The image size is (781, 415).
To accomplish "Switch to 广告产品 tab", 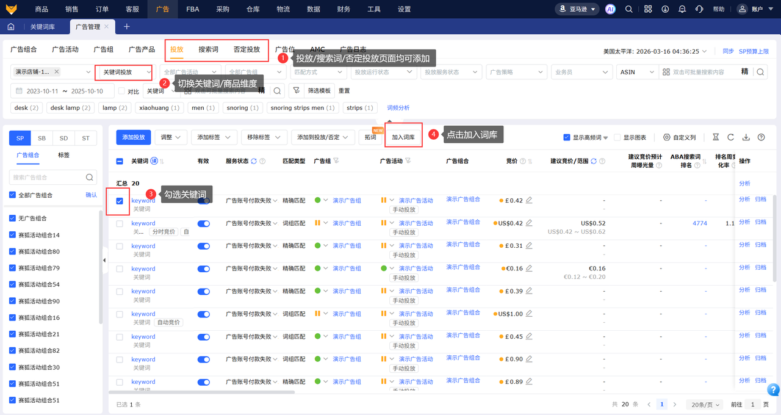I will (142, 49).
